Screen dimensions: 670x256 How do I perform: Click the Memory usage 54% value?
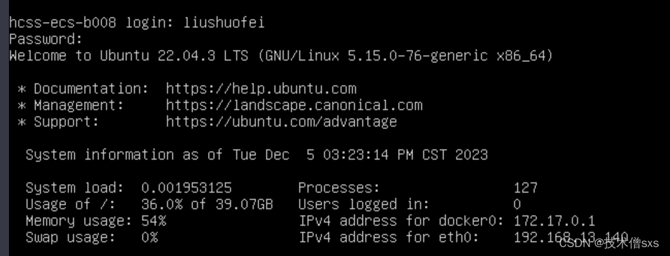click(154, 222)
